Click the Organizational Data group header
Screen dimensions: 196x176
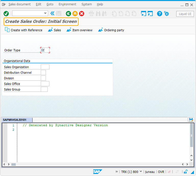(x=17, y=61)
